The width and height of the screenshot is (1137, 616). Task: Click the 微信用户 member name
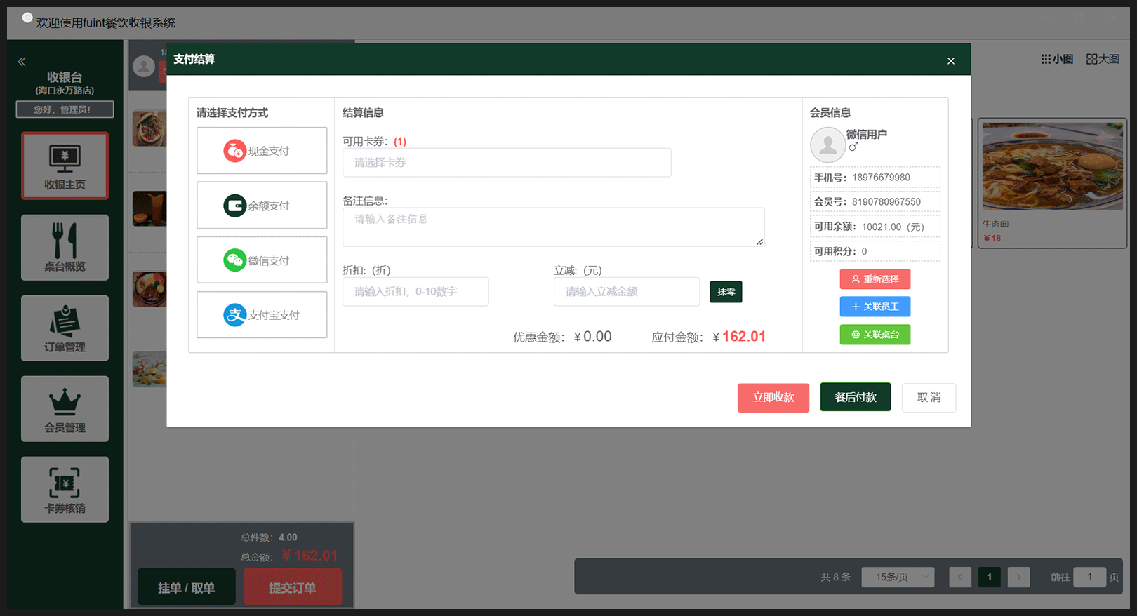(867, 134)
